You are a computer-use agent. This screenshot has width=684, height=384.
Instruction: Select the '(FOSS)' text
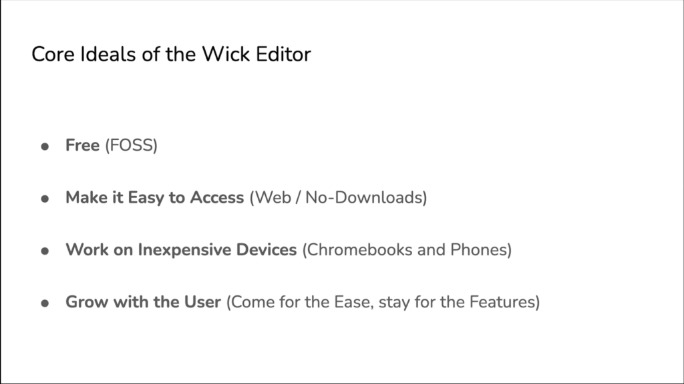(132, 145)
